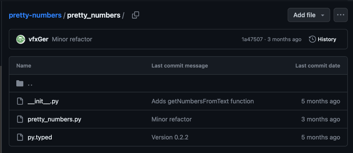View History of commits
The height and width of the screenshot is (153, 353).
(x=326, y=39)
